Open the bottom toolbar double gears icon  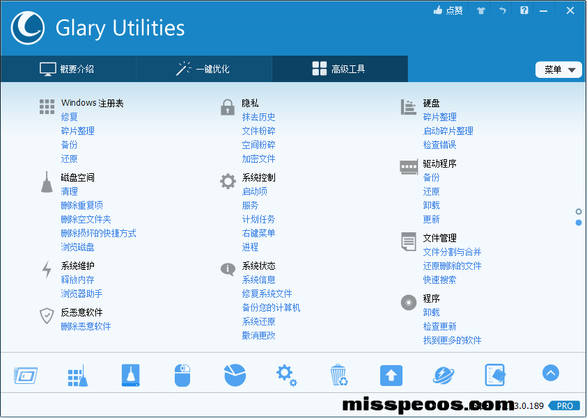click(286, 376)
